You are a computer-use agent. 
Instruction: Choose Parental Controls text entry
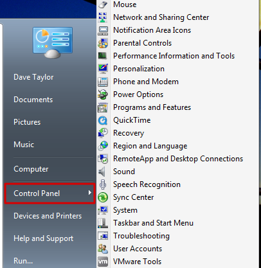click(143, 43)
